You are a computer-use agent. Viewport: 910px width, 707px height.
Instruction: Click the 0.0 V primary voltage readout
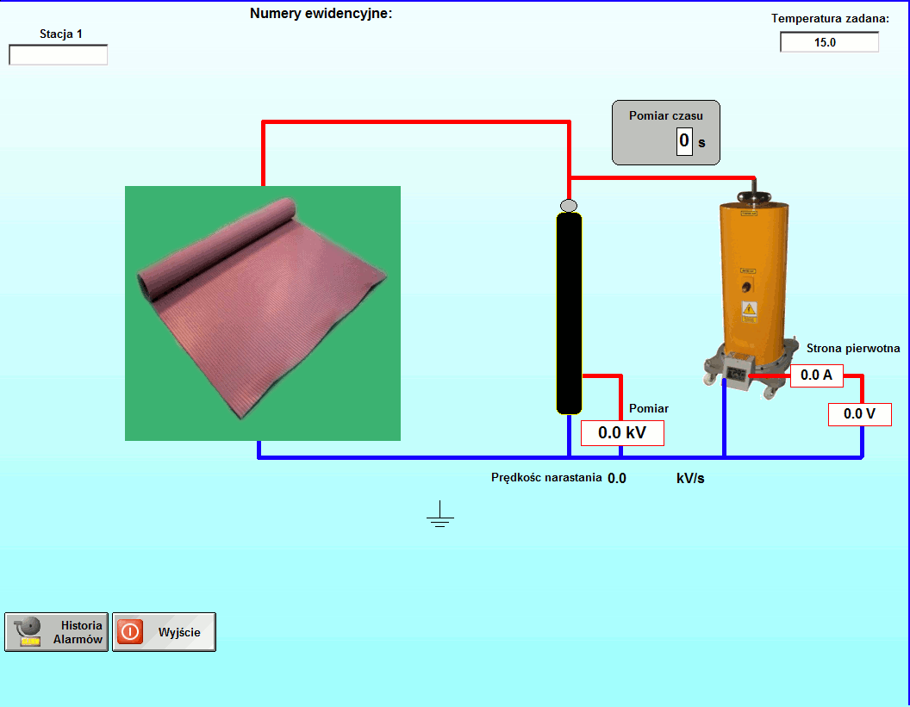(859, 414)
